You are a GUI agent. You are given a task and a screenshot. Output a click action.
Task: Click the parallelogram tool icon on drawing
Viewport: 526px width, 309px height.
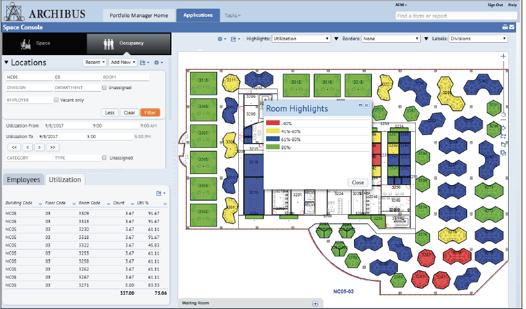[503, 145]
